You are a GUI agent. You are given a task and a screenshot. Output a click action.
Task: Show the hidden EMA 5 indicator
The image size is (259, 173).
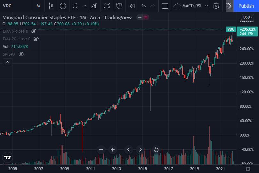pos(34,31)
